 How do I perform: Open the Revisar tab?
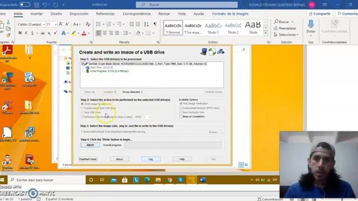coord(164,13)
